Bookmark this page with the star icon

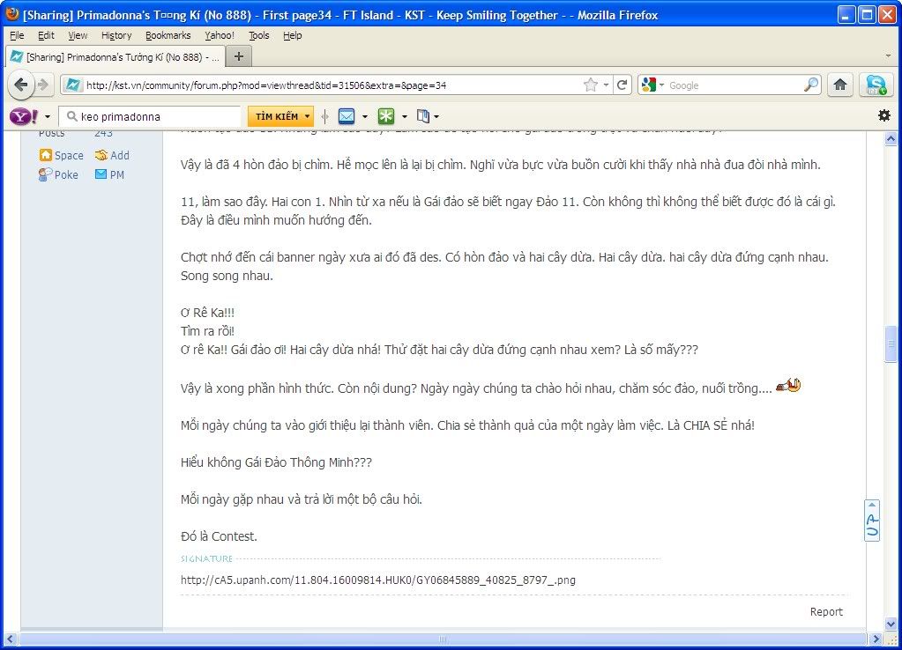point(590,85)
